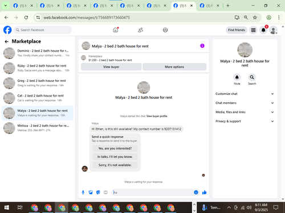Open the Chrome profile icon

point(268,18)
